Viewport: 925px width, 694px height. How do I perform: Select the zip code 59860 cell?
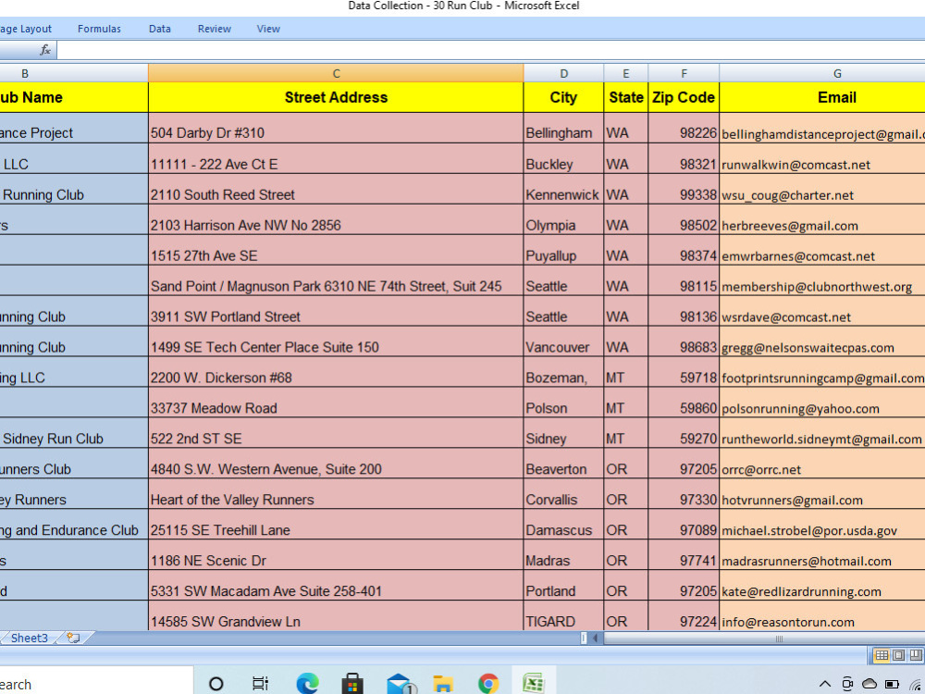[684, 403]
